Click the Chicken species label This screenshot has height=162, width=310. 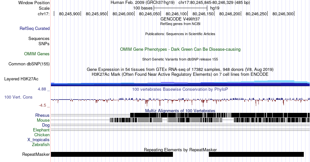pyautogui.click(x=42, y=135)
